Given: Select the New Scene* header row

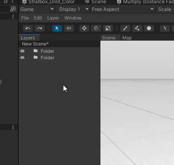Looking at the screenshot, I should (x=59, y=44).
